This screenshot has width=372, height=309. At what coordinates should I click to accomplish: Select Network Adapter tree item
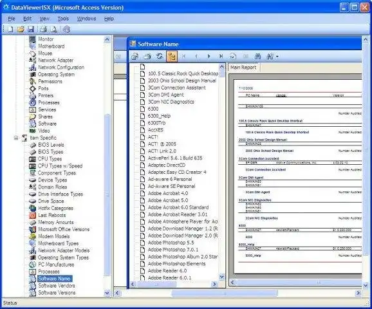pyautogui.click(x=56, y=61)
